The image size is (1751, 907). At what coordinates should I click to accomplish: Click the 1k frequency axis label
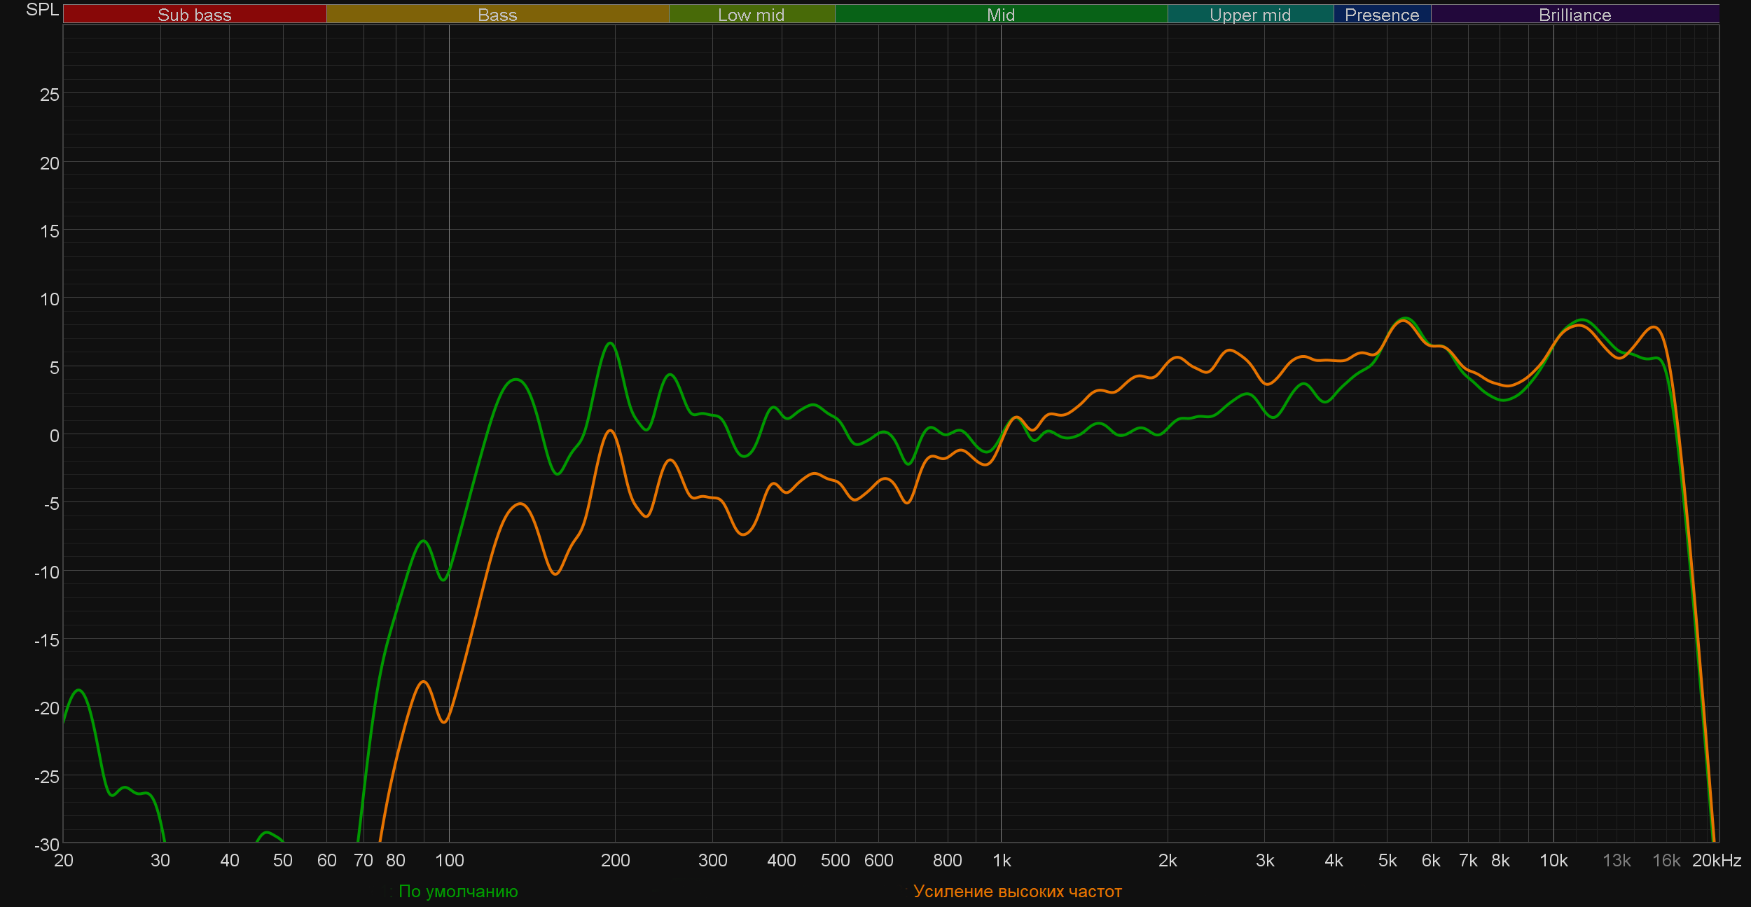1002,860
